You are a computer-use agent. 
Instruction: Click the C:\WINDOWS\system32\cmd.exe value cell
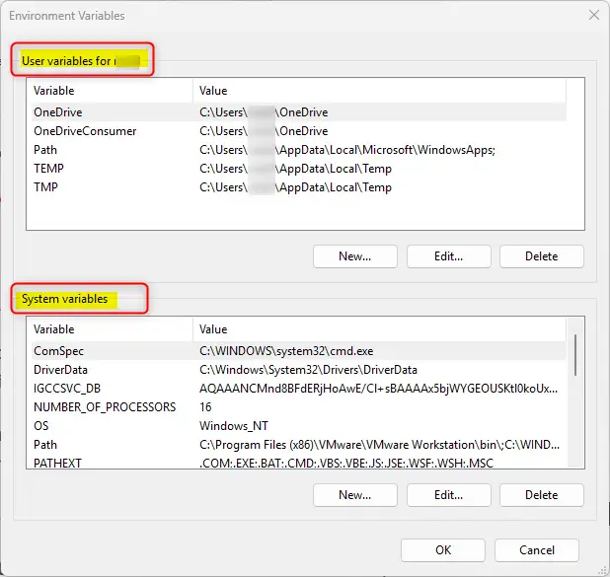coord(286,351)
